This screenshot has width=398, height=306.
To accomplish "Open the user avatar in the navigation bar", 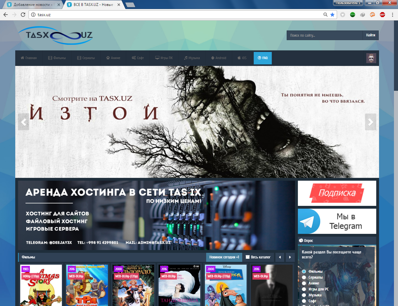I will [371, 58].
